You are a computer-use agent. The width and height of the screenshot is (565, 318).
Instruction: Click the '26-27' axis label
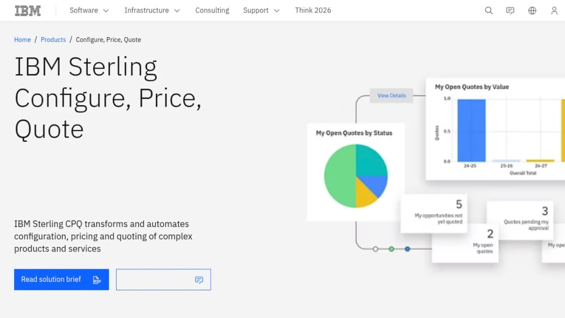pyautogui.click(x=540, y=166)
